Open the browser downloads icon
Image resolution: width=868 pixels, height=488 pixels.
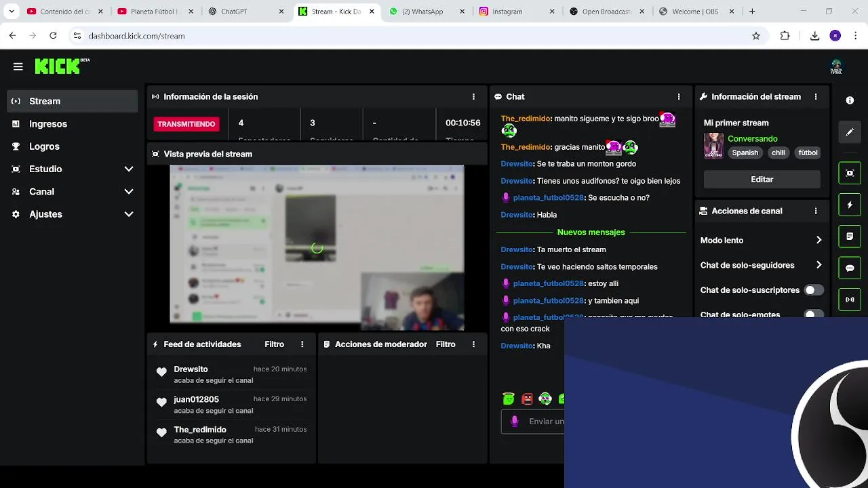pyautogui.click(x=815, y=36)
